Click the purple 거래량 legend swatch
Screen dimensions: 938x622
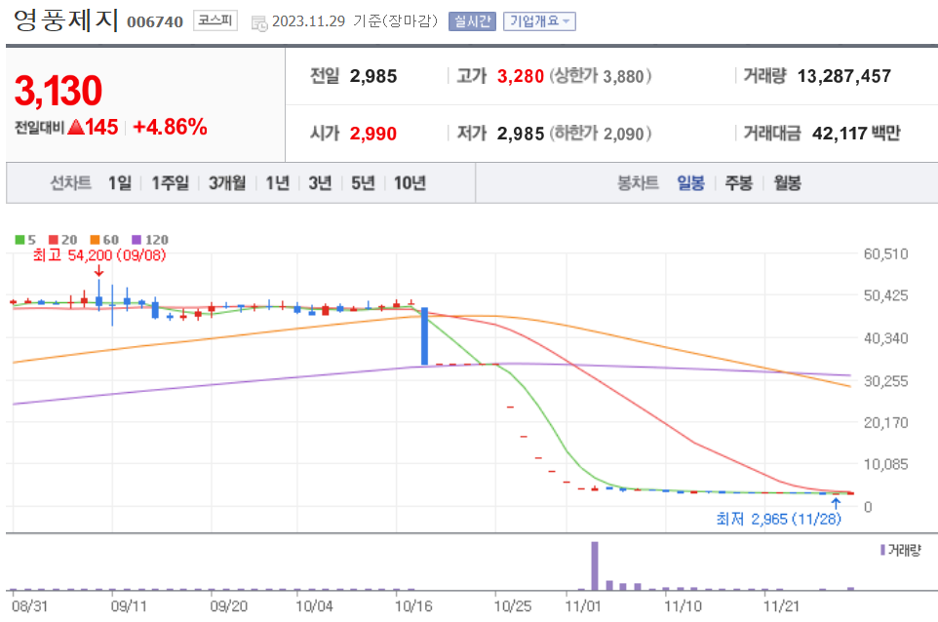click(x=882, y=550)
